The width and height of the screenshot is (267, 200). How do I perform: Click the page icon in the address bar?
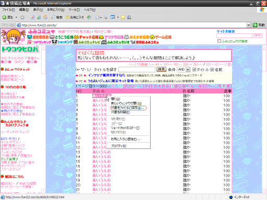pyautogui.click(x=19, y=25)
